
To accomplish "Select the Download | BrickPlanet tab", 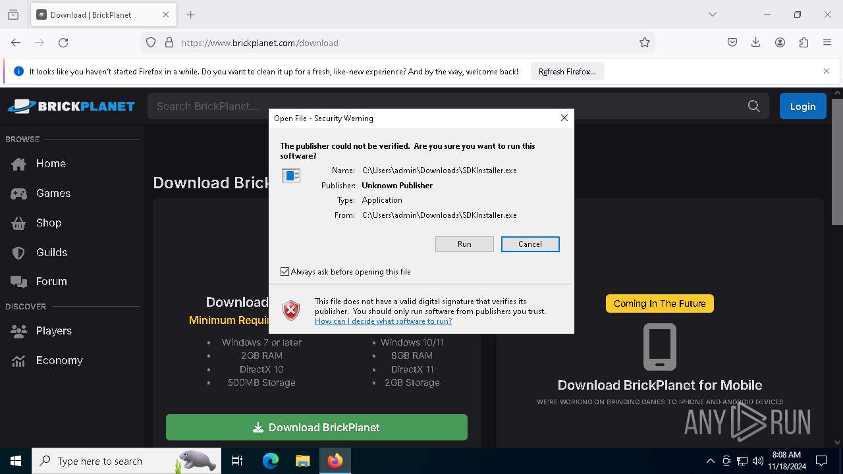I will click(103, 14).
